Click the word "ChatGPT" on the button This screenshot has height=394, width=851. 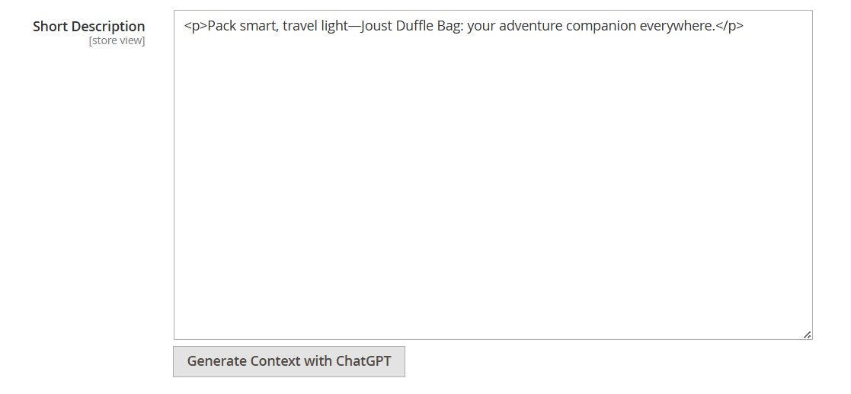coord(363,361)
